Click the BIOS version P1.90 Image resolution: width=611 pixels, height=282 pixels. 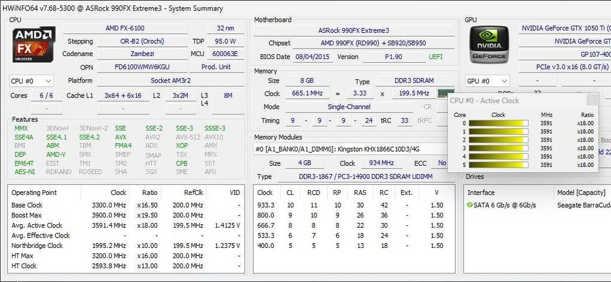click(394, 57)
